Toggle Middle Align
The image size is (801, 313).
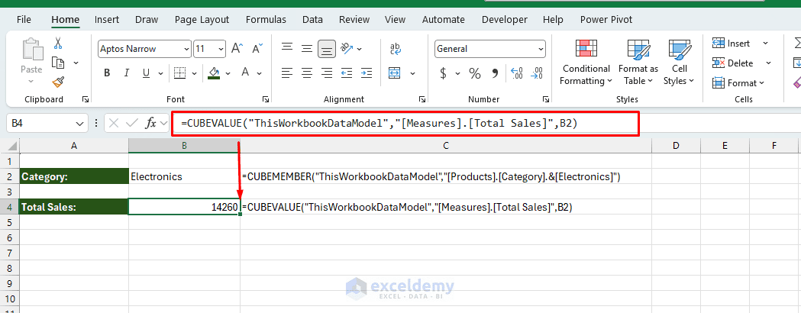point(306,49)
